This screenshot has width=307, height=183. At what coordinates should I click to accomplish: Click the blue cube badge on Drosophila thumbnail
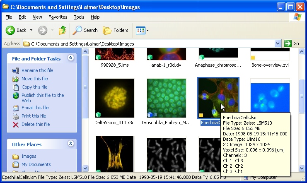[x=150, y=115]
